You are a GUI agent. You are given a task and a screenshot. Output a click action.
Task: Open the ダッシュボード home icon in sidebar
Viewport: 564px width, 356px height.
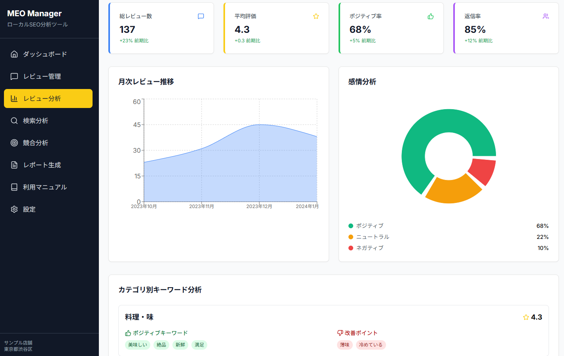14,54
